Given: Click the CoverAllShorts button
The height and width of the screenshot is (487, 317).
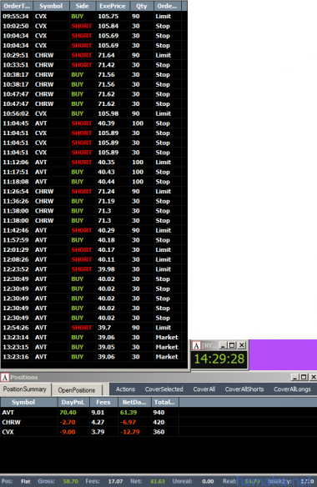Looking at the screenshot, I should [x=244, y=389].
